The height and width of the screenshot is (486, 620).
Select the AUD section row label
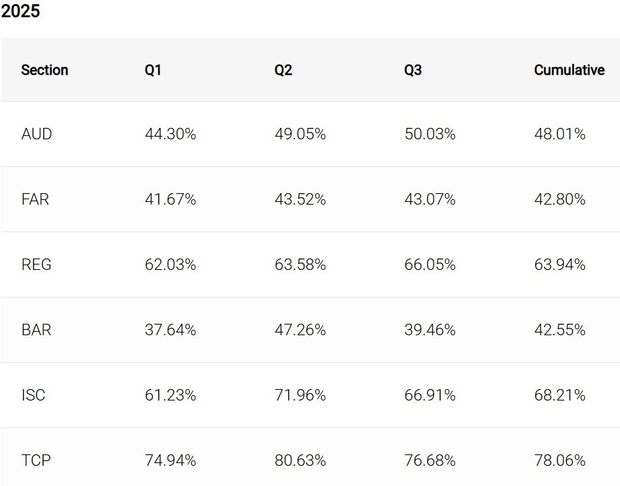[36, 134]
